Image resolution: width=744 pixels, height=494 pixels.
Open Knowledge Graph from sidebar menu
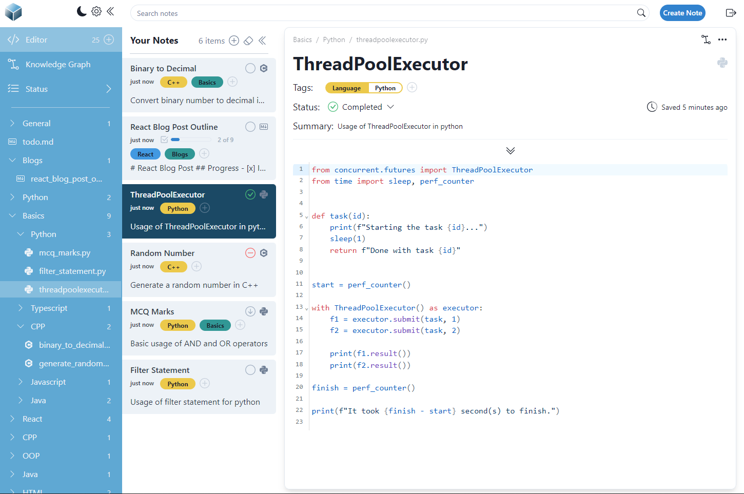click(57, 64)
